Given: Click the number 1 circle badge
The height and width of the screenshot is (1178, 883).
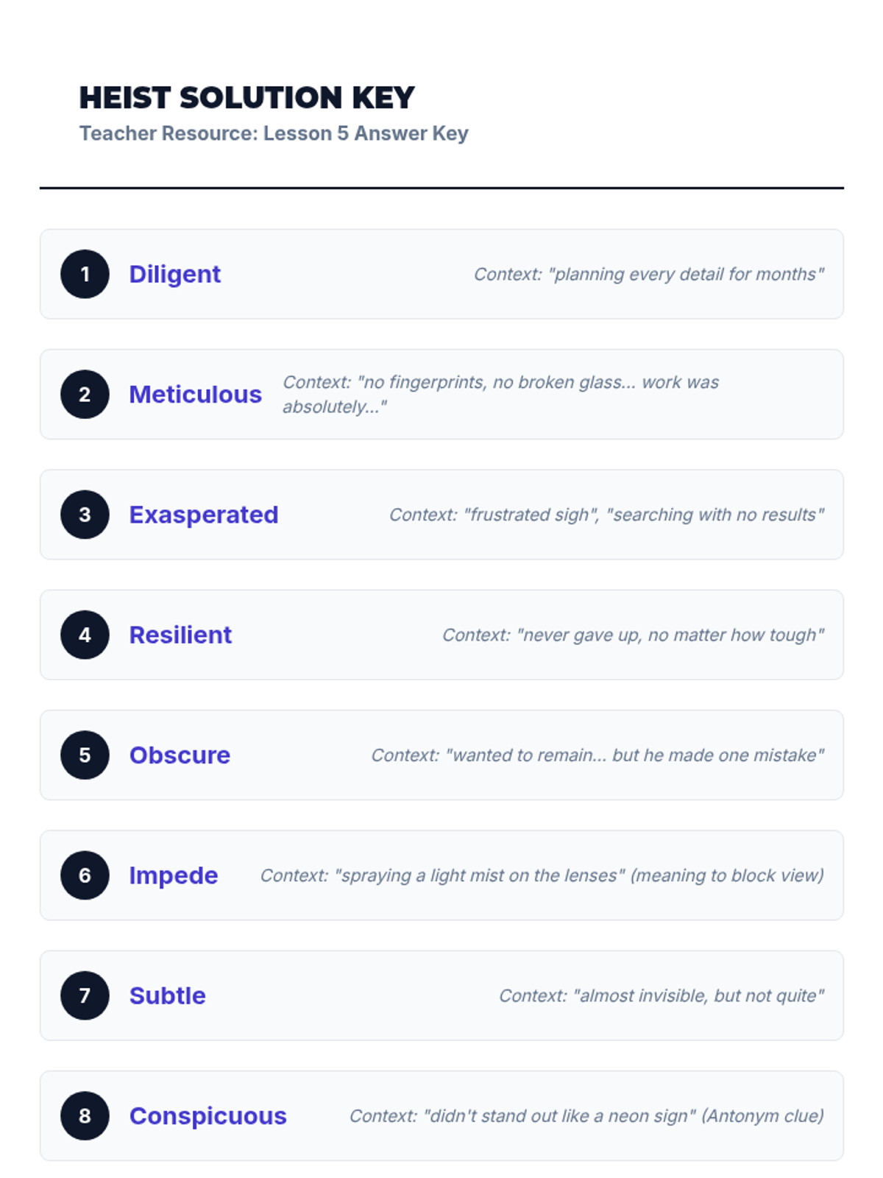Looking at the screenshot, I should coord(85,274).
